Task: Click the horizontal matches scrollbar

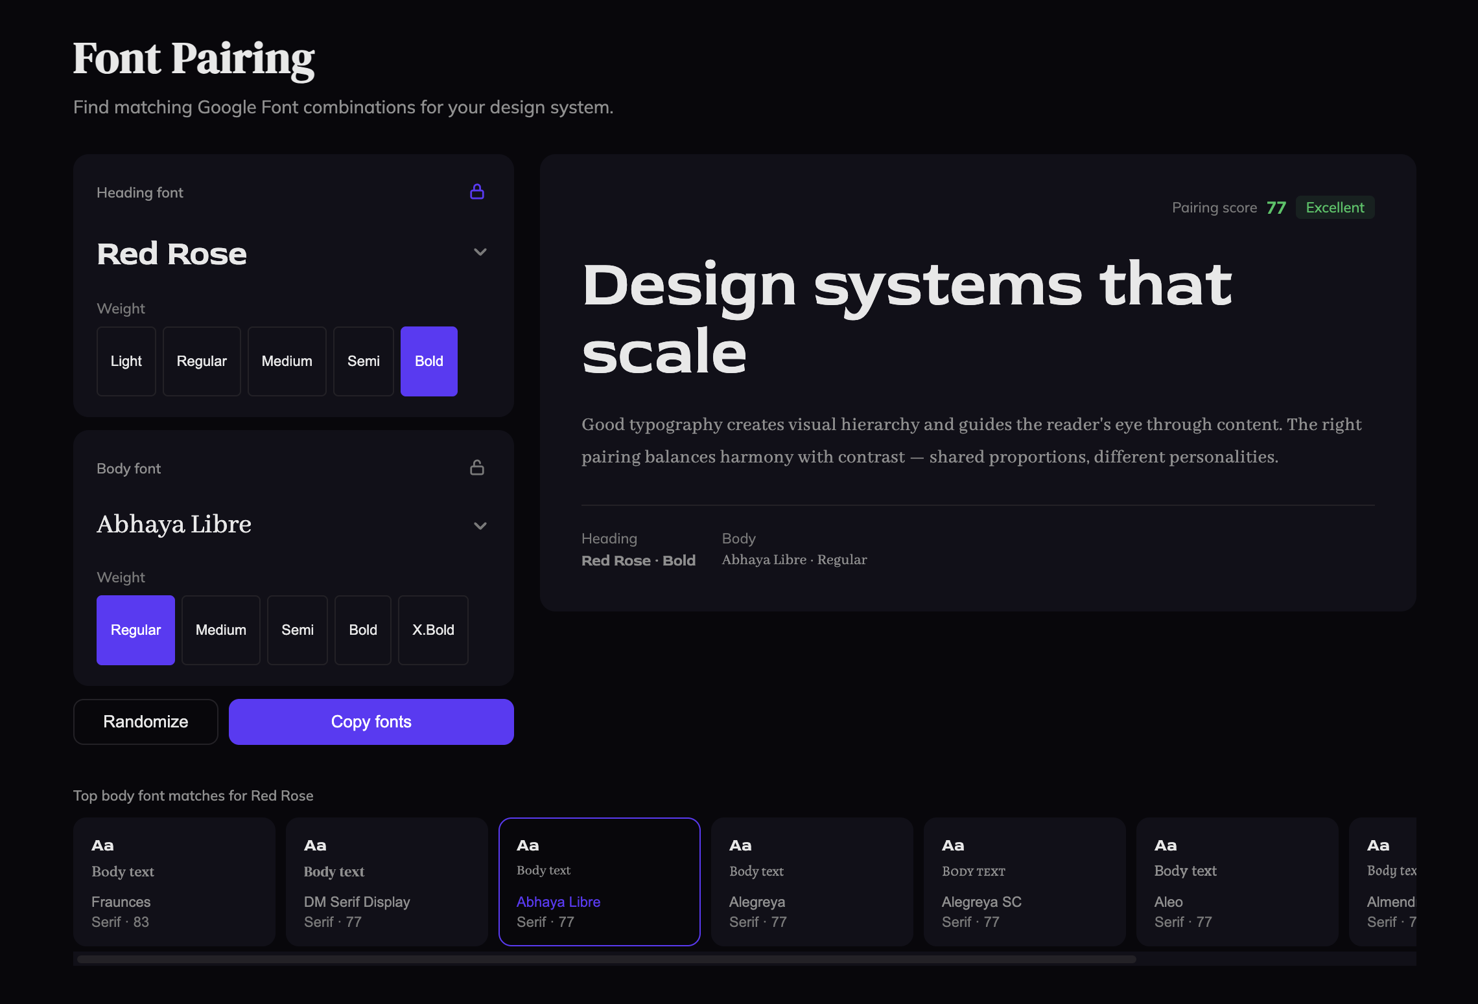Action: pyautogui.click(x=606, y=959)
